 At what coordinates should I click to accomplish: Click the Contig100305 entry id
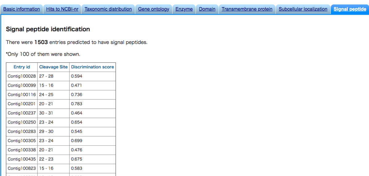coord(22,141)
